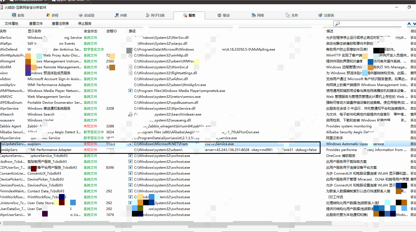The height and width of the screenshot is (232, 416).
Task: Click the magnifier icon in the search box
Action: click(337, 24)
